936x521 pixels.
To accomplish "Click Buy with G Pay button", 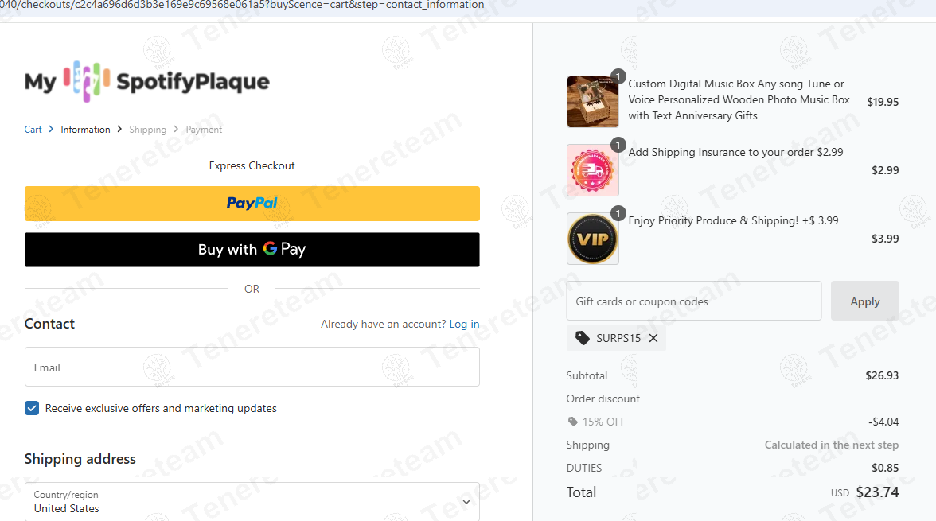I will point(252,250).
